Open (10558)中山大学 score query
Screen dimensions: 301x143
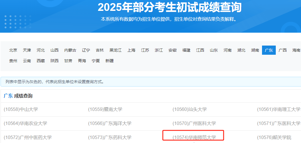(x=21, y=109)
